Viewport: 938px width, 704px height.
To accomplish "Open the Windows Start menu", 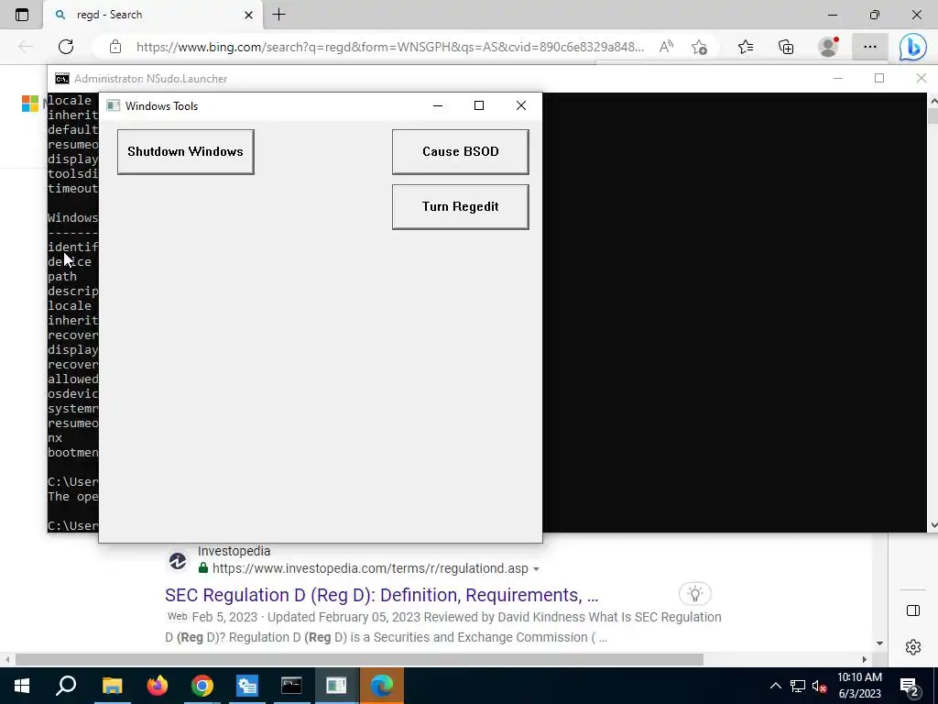I will 22,686.
